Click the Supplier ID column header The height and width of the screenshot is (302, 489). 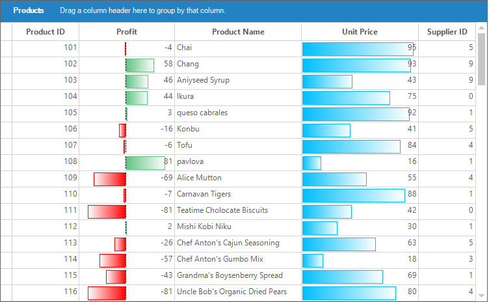[x=447, y=32]
